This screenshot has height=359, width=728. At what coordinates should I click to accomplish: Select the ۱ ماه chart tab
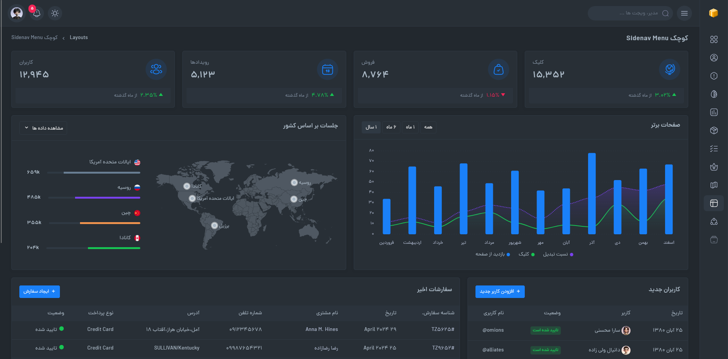click(x=410, y=127)
